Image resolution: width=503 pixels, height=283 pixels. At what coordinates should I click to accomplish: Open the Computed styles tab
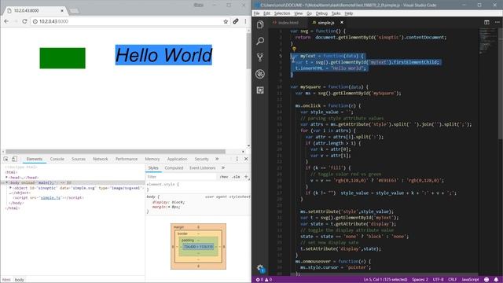[174, 167]
